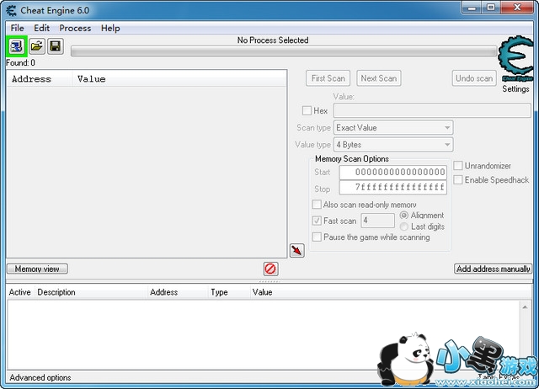539x389 pixels.
Task: Click the open folder load icon
Action: (36, 46)
